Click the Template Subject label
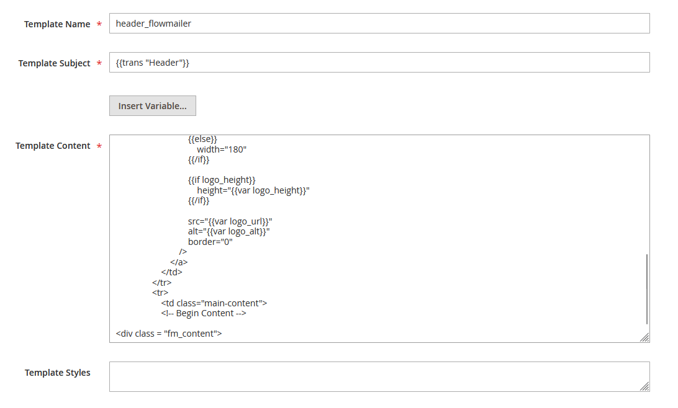678x408 pixels. click(54, 63)
